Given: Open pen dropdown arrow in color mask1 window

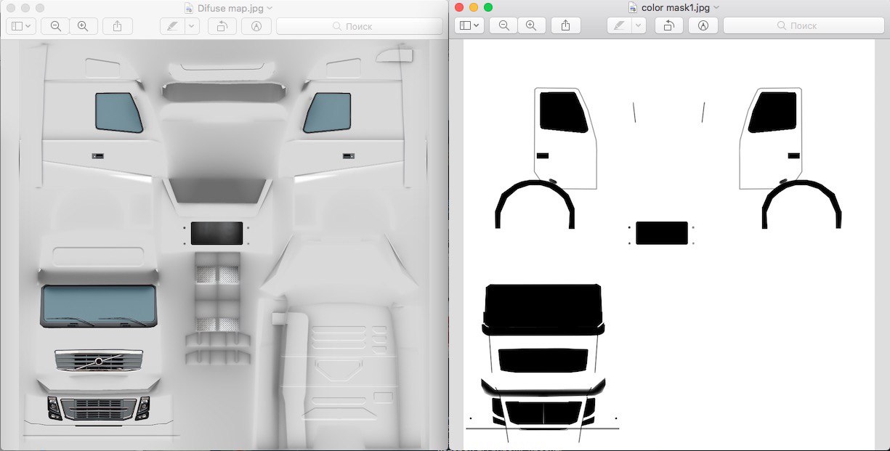Looking at the screenshot, I should pyautogui.click(x=639, y=25).
